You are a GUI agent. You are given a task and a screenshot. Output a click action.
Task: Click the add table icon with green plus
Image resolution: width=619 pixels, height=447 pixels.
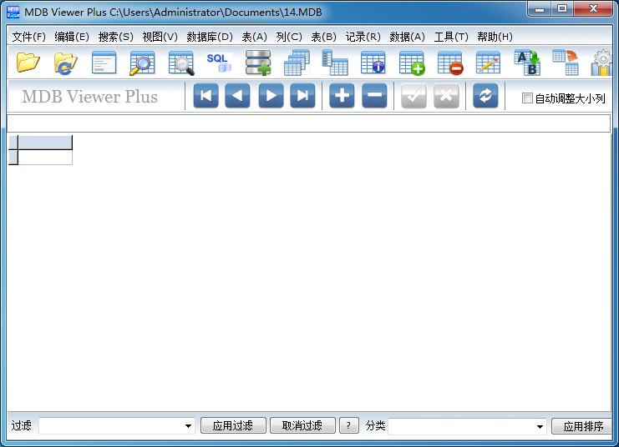click(412, 63)
